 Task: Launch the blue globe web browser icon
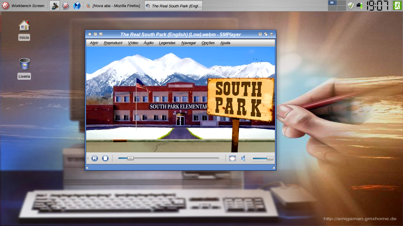[77, 6]
